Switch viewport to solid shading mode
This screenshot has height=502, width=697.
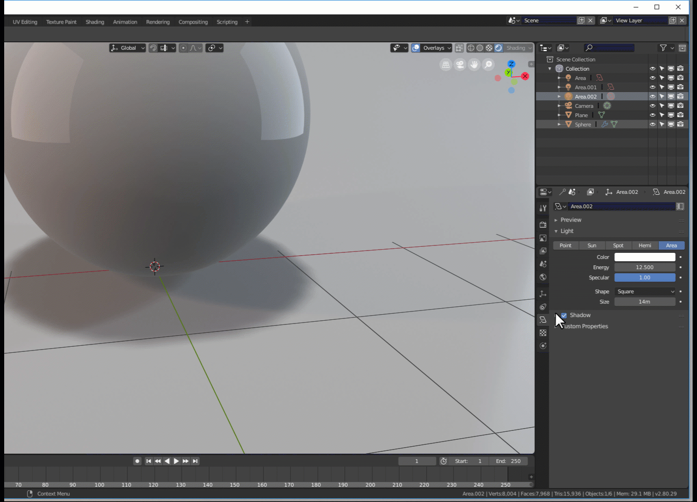point(480,47)
